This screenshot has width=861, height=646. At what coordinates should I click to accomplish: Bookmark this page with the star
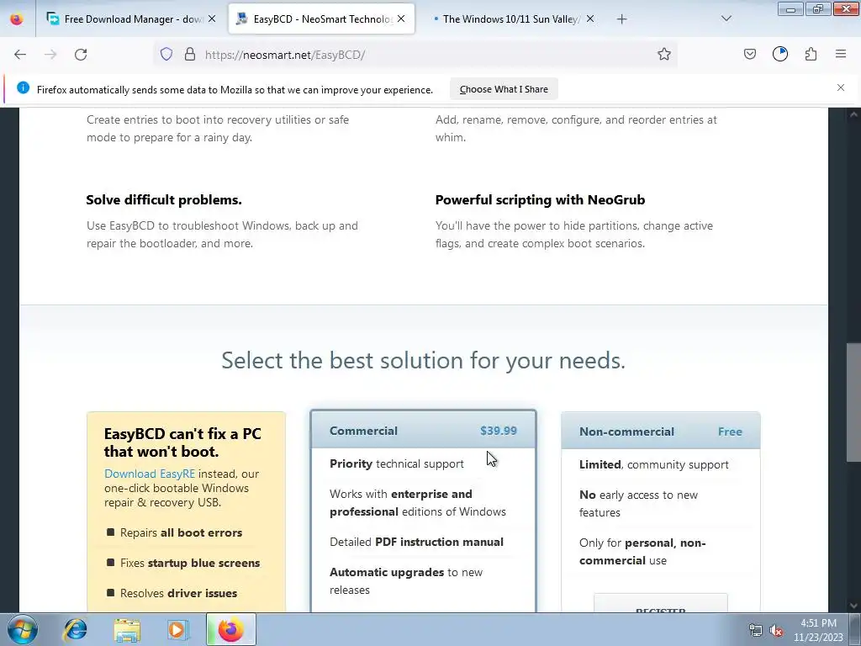[x=664, y=54]
